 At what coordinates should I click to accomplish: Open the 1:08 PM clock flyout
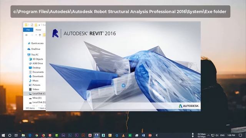point(231,135)
